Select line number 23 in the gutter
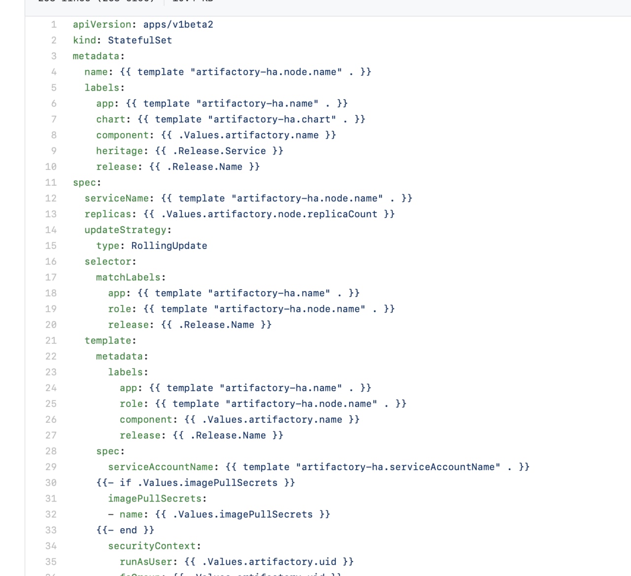This screenshot has height=576, width=631. click(51, 372)
